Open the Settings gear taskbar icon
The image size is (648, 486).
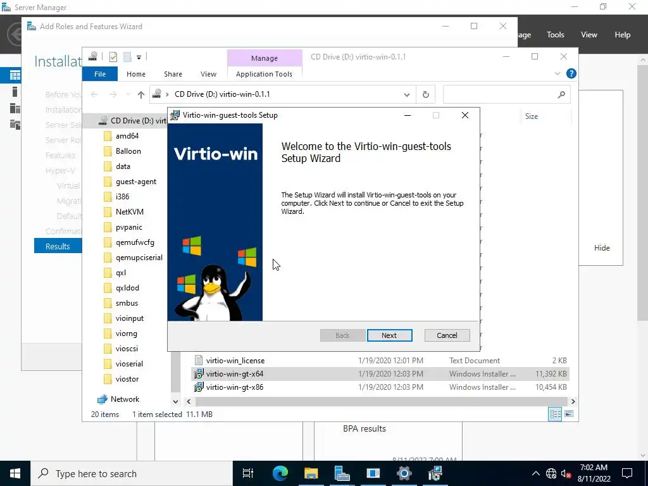(x=404, y=473)
